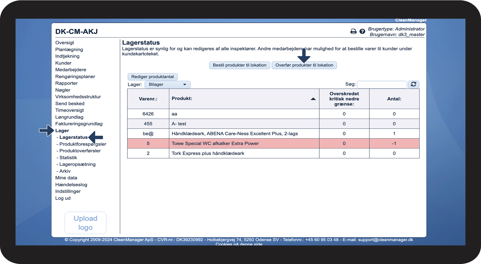The height and width of the screenshot is (264, 481).
Task: Open Produktforespørgsler submenu item
Action: point(83,144)
